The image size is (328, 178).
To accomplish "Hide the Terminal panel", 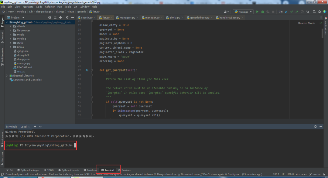I will (321, 127).
